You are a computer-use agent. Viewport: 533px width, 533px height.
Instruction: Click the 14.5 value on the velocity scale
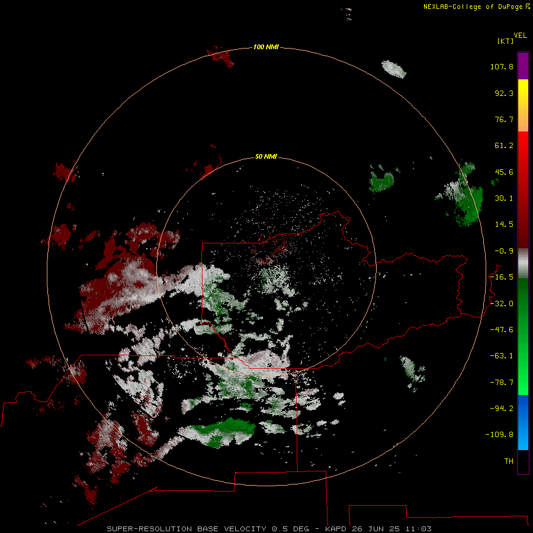click(x=504, y=224)
